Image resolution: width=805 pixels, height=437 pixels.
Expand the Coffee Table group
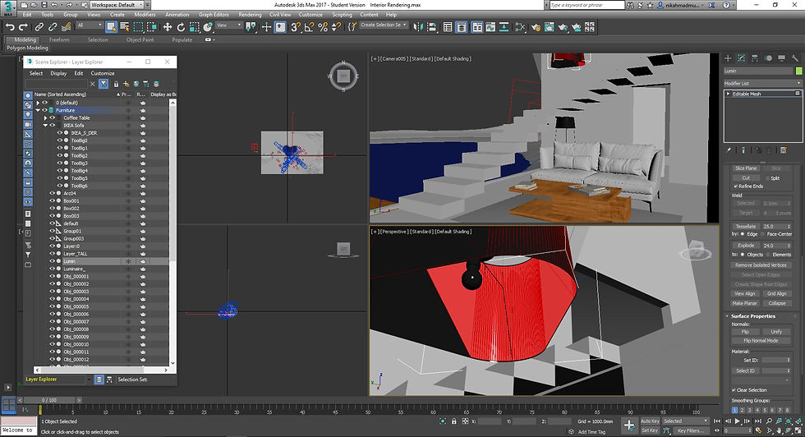[x=45, y=117]
